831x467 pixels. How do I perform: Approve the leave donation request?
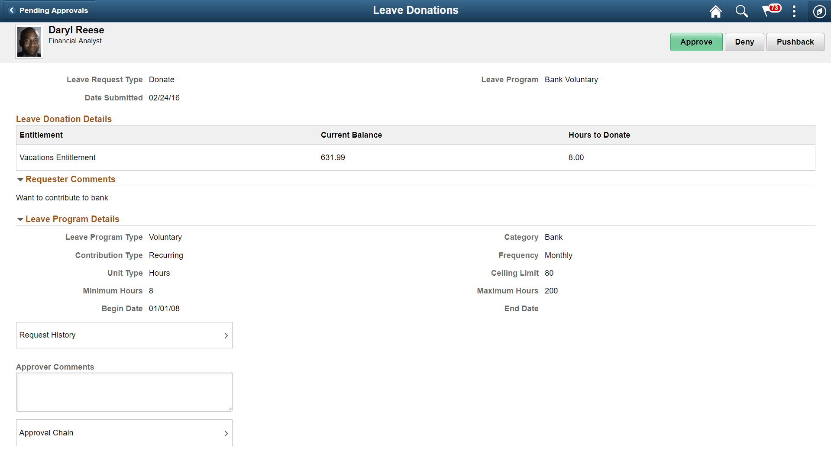pos(696,42)
